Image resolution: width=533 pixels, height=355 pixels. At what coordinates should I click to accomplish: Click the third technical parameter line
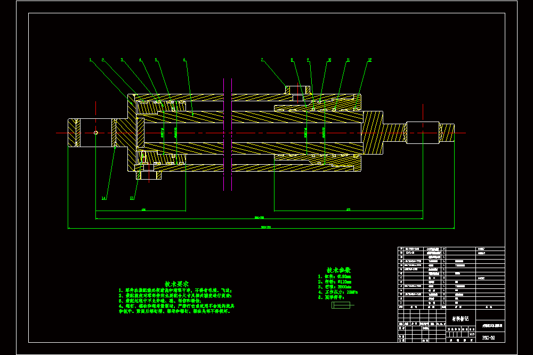pyautogui.click(x=335, y=287)
